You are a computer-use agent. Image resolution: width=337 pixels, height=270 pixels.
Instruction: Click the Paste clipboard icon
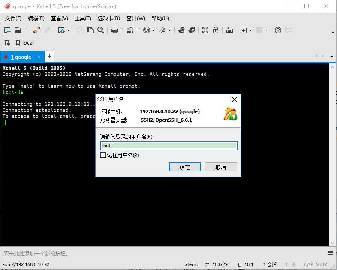tap(90, 30)
